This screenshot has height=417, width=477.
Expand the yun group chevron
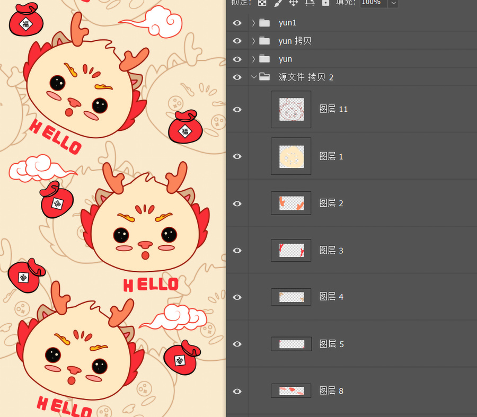[253, 59]
